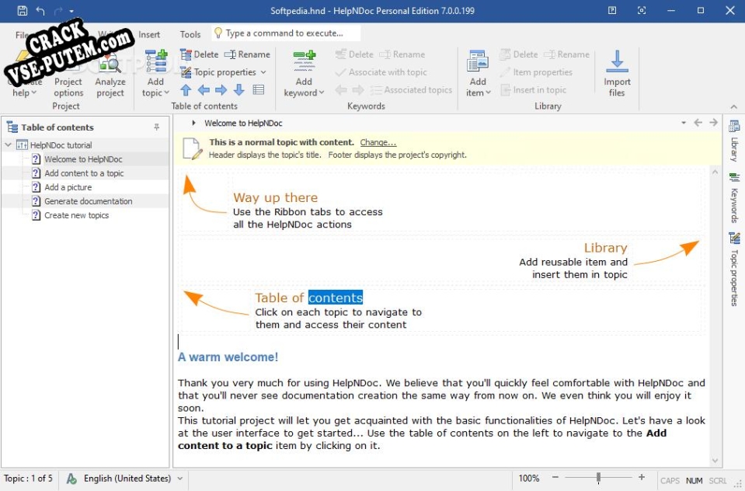Screen dimensions: 745x491
Task: Open the topic history dropdown arrow
Action: [x=683, y=123]
